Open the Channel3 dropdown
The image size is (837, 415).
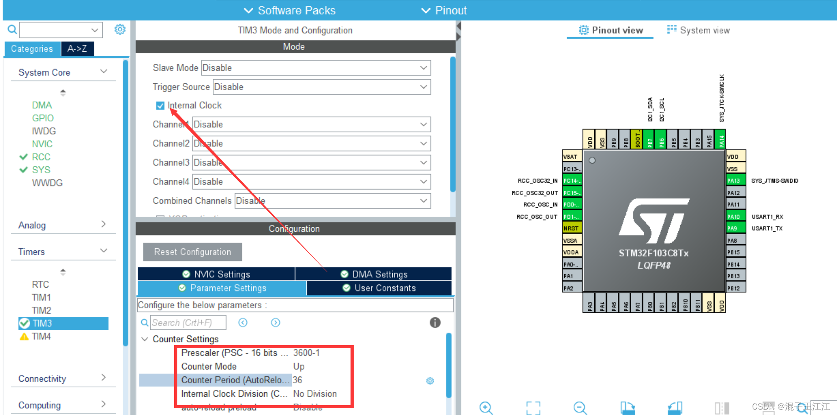click(311, 162)
